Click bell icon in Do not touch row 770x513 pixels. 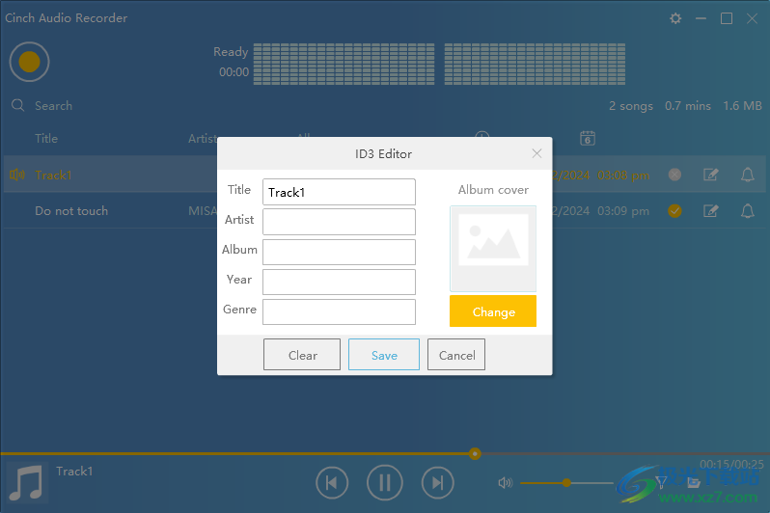(748, 210)
